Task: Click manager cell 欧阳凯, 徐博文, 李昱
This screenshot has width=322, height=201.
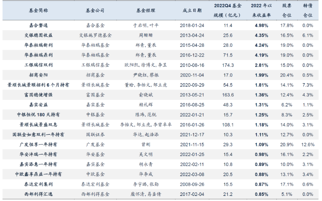Action: point(146,65)
